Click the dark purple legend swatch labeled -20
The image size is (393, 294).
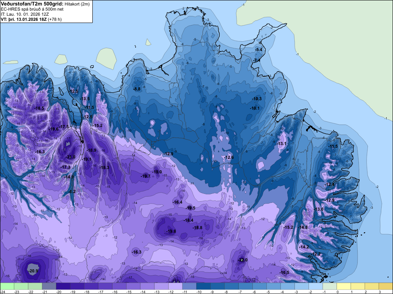tap(63, 286)
